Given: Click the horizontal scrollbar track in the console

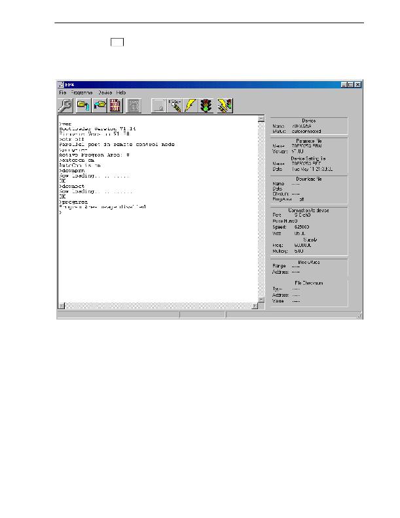Looking at the screenshot, I should pyautogui.click(x=158, y=306).
